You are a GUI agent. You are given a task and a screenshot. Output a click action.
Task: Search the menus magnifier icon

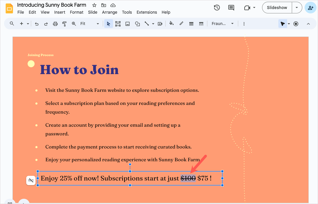coord(12,24)
